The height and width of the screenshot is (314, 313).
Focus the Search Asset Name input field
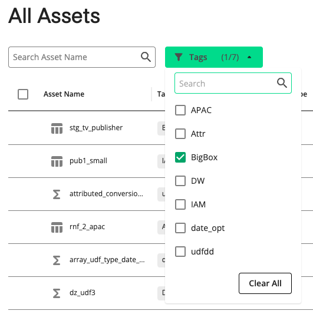pyautogui.click(x=82, y=57)
